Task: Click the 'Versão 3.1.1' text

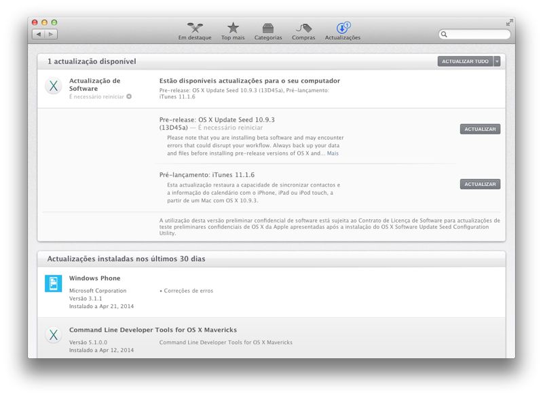Action: 86,299
